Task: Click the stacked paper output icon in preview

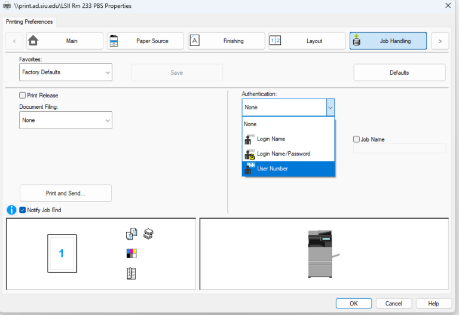Action: [x=148, y=234]
